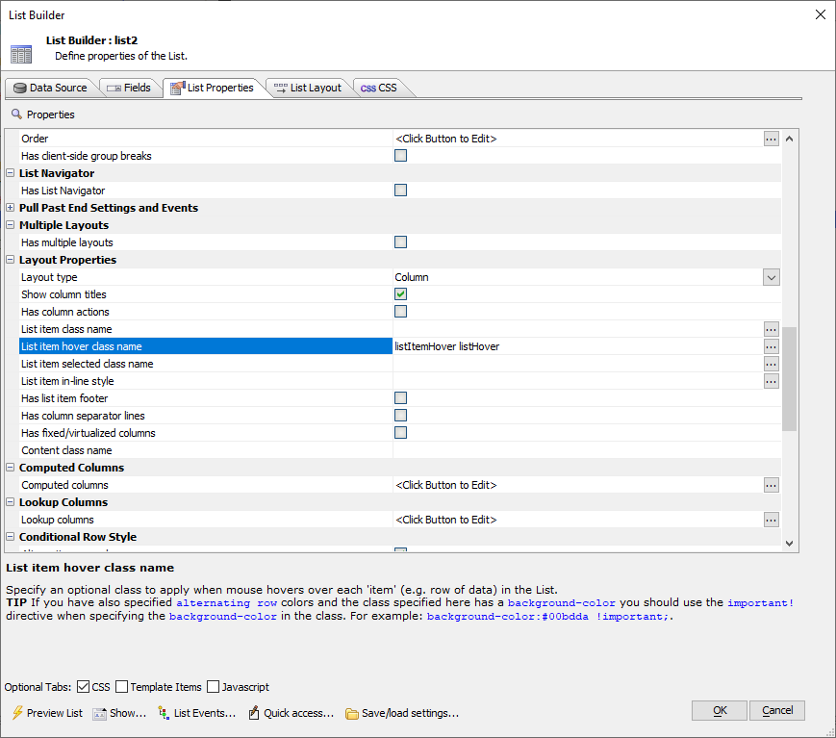Click the OK button

pos(720,711)
